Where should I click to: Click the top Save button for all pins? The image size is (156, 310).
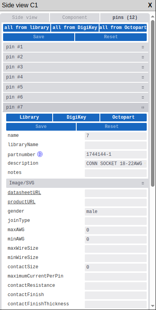39,37
